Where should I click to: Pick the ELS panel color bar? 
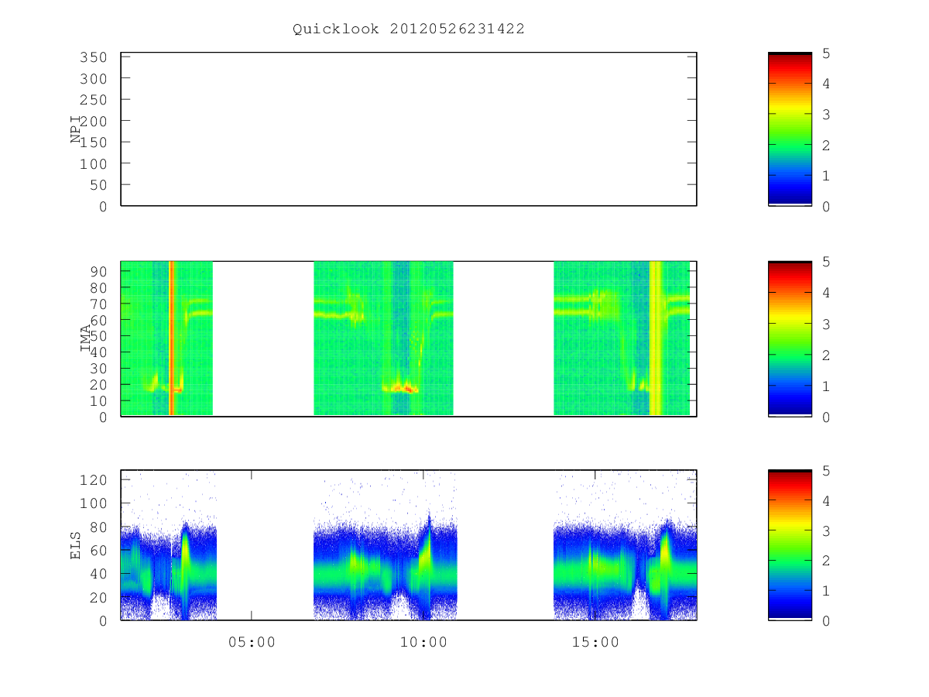pyautogui.click(x=790, y=545)
